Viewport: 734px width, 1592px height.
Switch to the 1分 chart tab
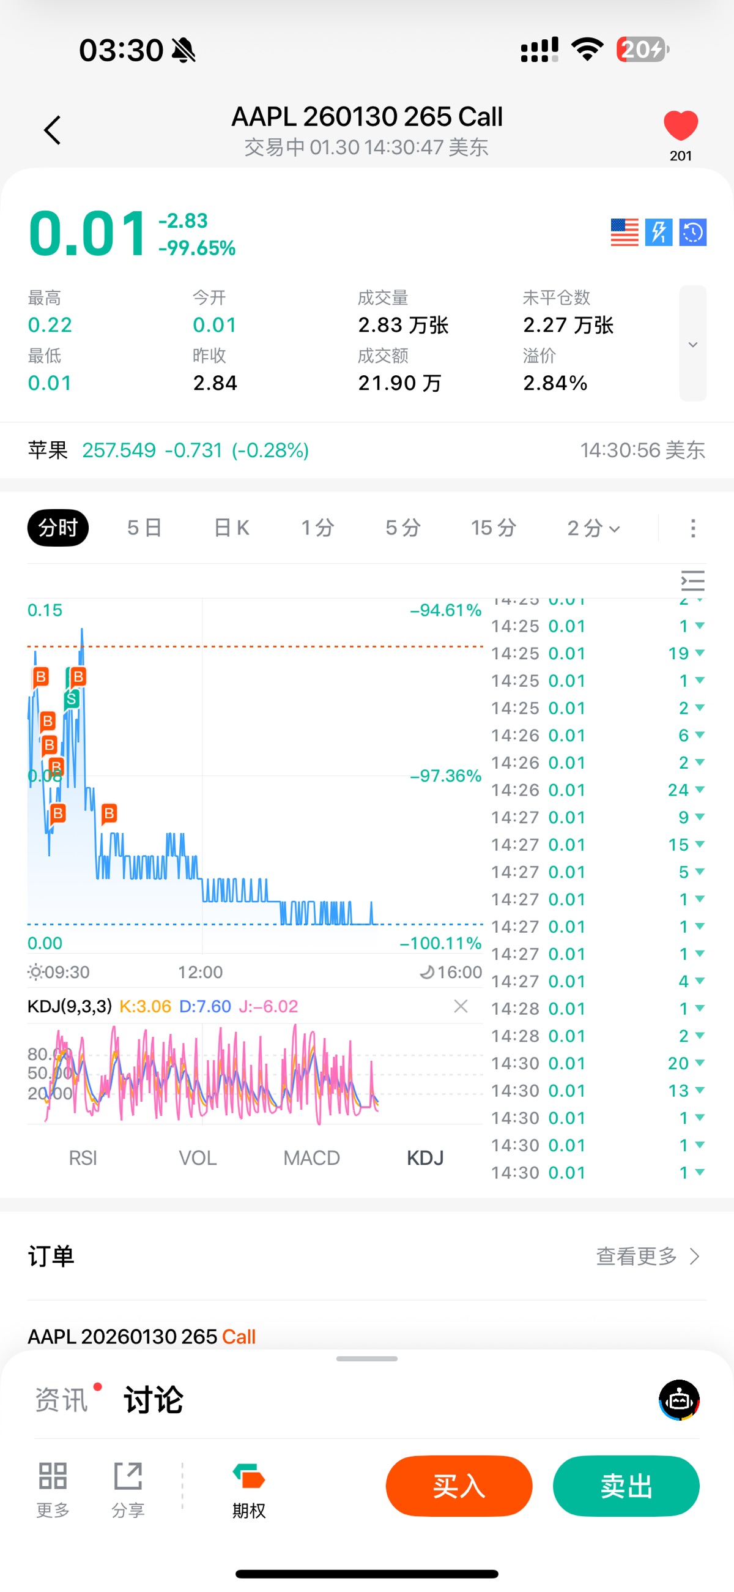coord(317,528)
